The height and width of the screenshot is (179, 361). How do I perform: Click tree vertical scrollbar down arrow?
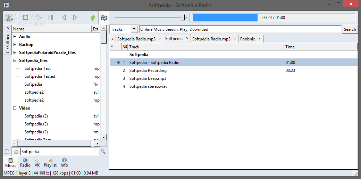[x=103, y=138]
